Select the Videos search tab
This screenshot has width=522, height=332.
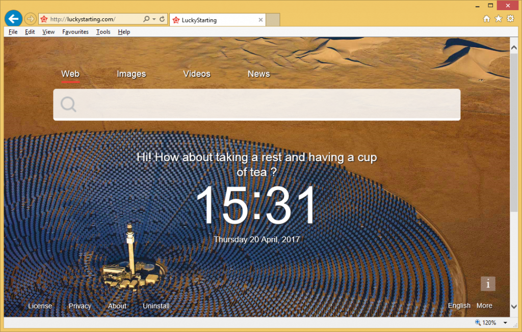pyautogui.click(x=197, y=74)
